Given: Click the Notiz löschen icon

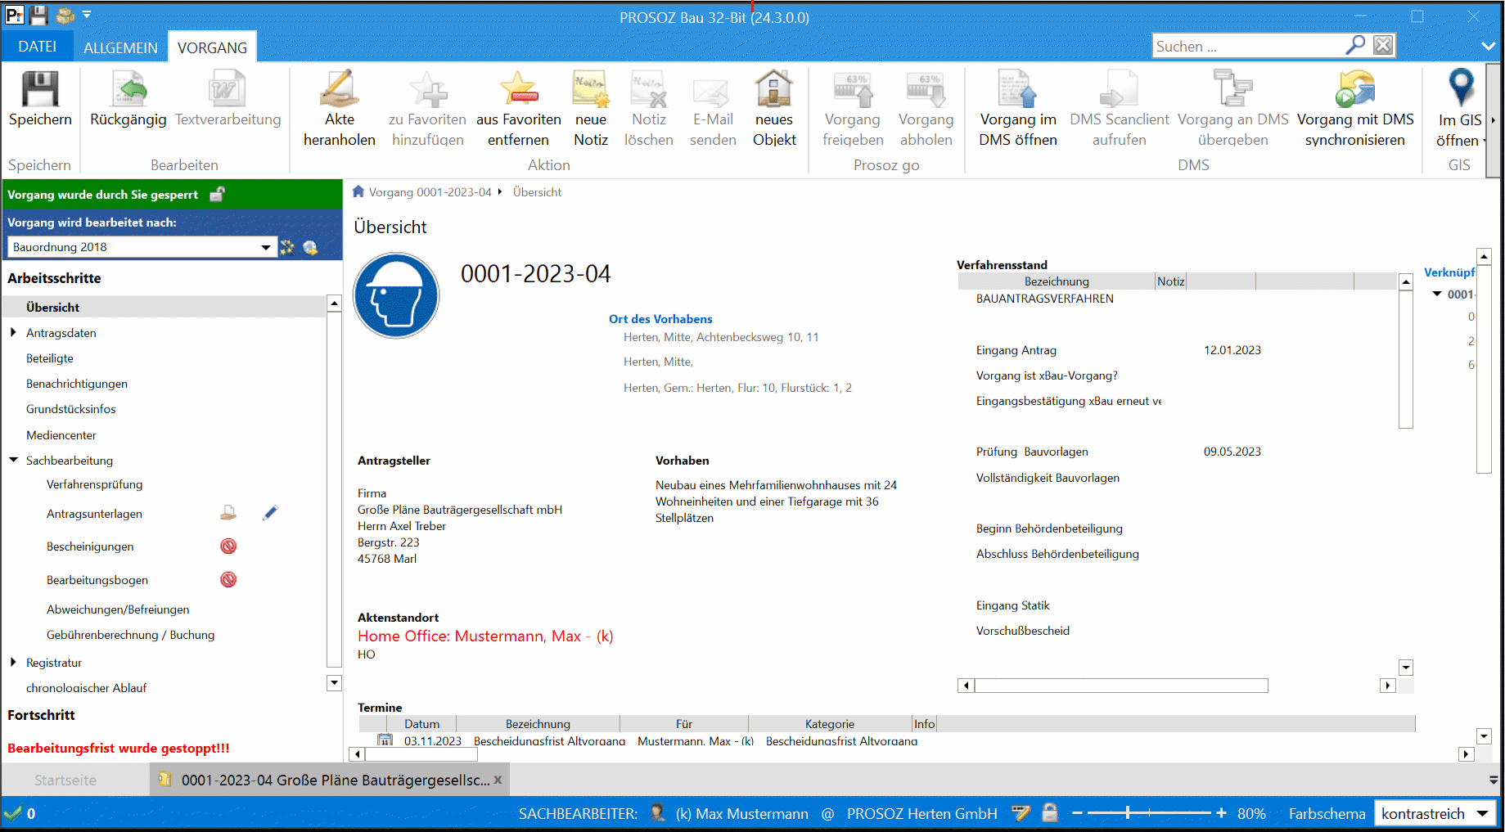Looking at the screenshot, I should (649, 89).
